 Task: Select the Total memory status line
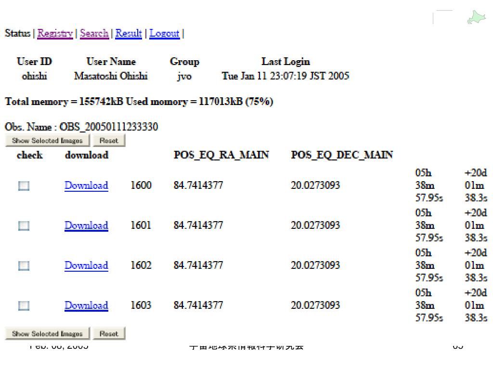click(139, 101)
